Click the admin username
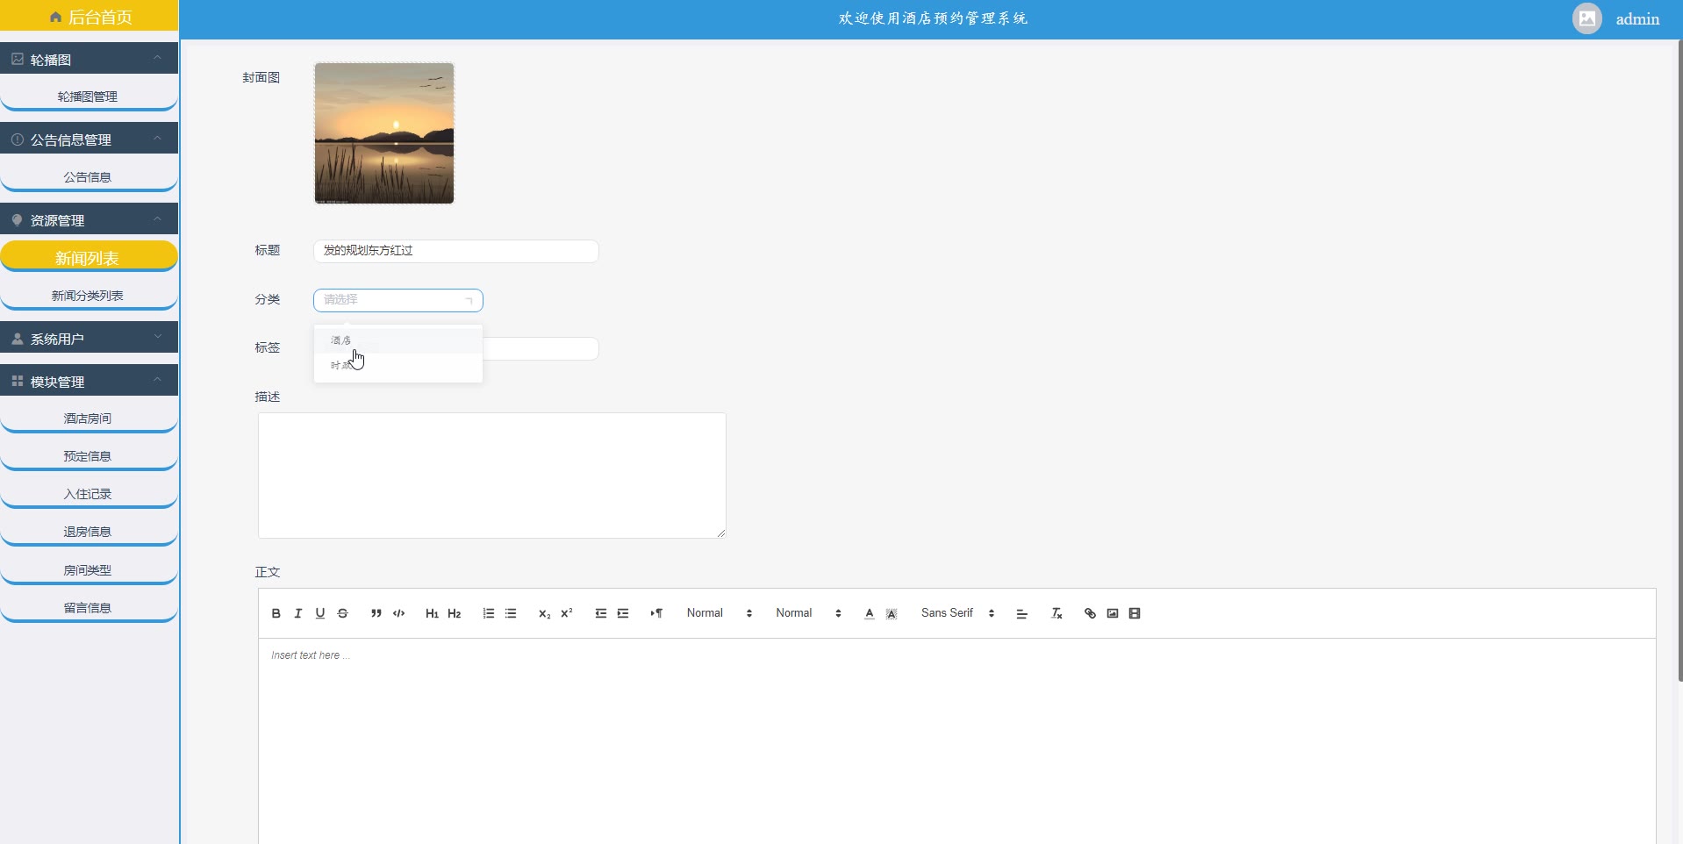Image resolution: width=1683 pixels, height=844 pixels. [x=1637, y=18]
